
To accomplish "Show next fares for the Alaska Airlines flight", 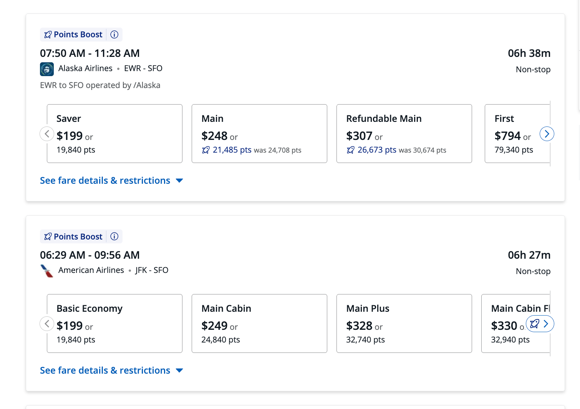I will pyautogui.click(x=547, y=134).
